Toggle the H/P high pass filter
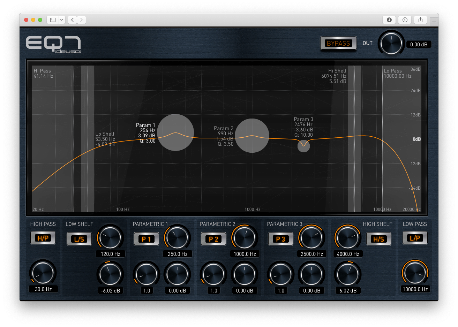Screen dimensions: 458x327 click(43, 238)
